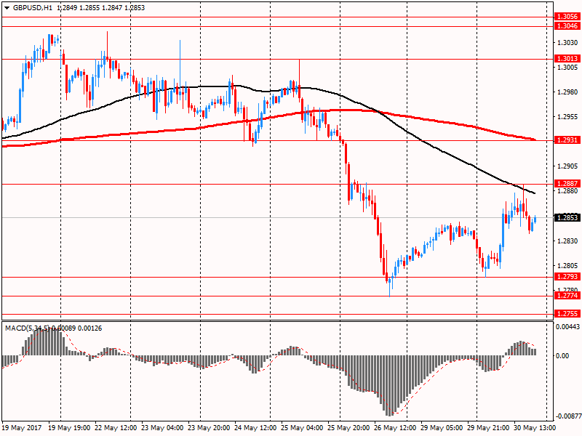The image size is (582, 436).
Task: Click the 1.2880 price scale value
Action: point(568,191)
